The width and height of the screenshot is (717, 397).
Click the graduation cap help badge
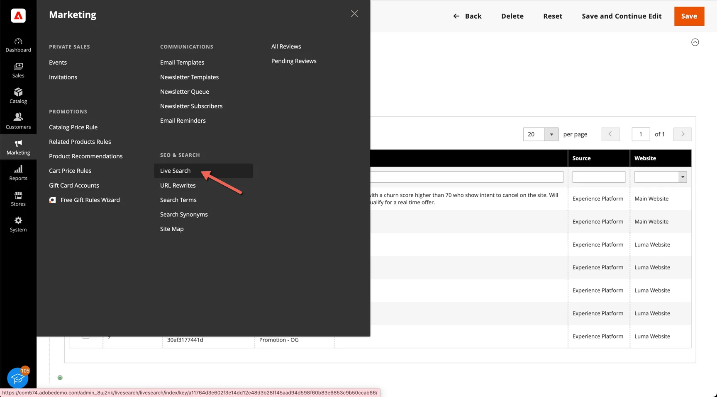18,378
